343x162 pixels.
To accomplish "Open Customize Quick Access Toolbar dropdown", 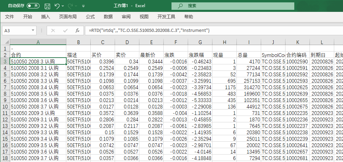I will [83, 6].
